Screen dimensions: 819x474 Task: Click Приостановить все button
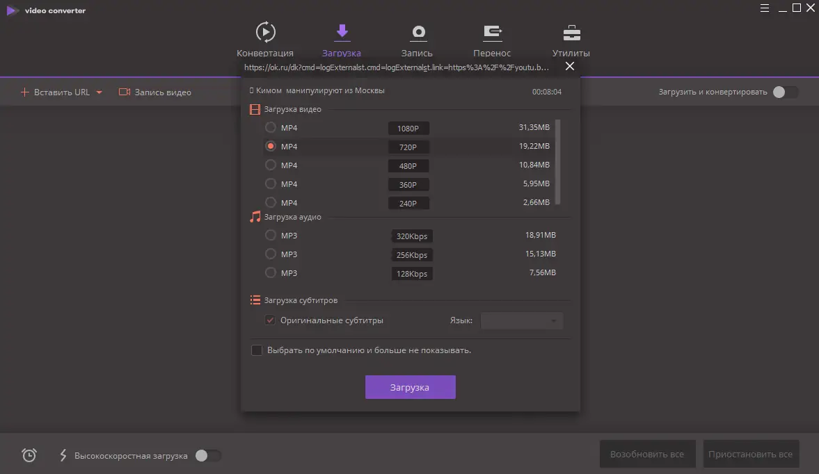[x=751, y=454]
